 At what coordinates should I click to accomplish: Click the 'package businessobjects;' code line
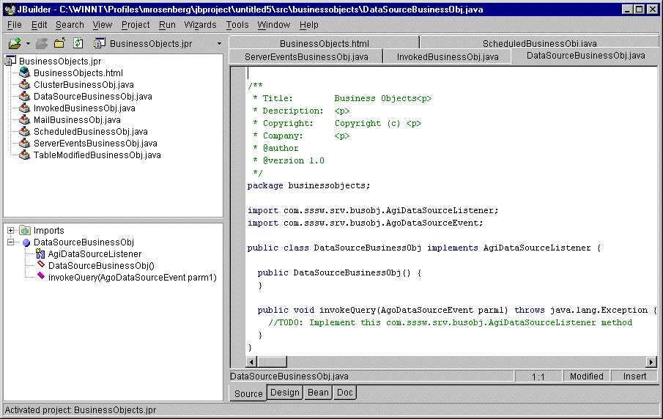(x=308, y=185)
